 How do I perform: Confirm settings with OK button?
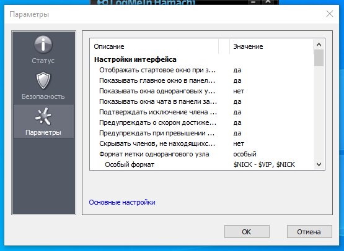tap(247, 232)
